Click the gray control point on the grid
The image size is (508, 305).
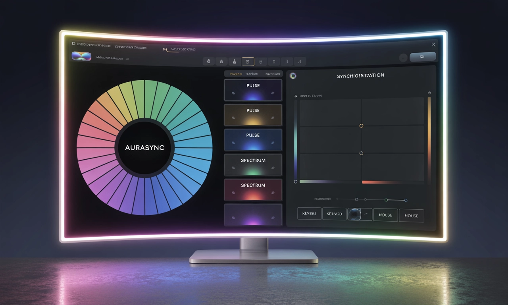pyautogui.click(x=361, y=153)
